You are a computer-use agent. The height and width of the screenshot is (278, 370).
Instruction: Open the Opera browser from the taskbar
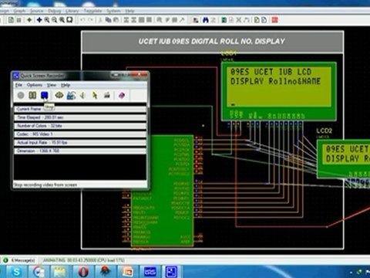tap(82, 272)
